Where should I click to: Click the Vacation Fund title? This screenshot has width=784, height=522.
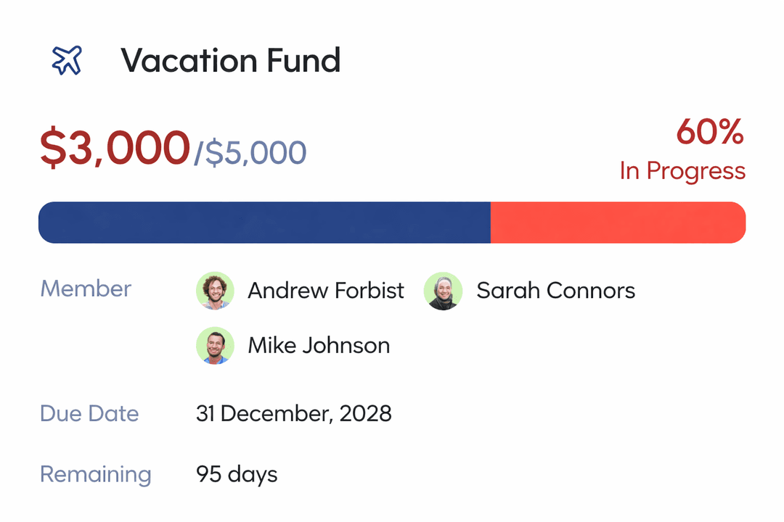(230, 60)
